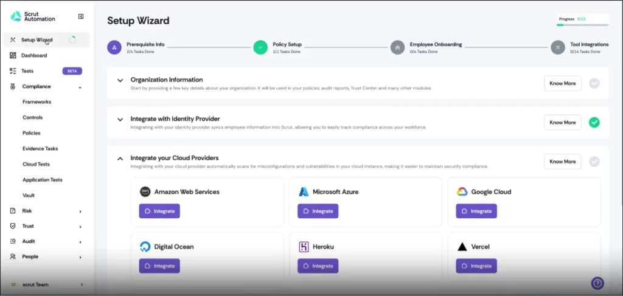The height and width of the screenshot is (296, 623).
Task: Click the Prerequisite Info step circle
Action: [x=114, y=47]
